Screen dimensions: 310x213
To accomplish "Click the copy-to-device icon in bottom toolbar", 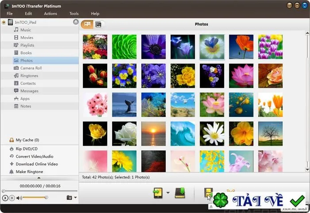I will 158,193.
